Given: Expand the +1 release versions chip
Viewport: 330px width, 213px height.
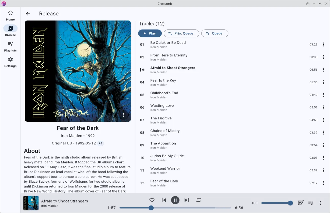Looking at the screenshot, I should [101, 143].
